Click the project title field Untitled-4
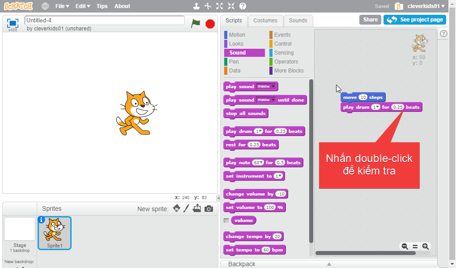This screenshot has height=268, width=456. pos(105,20)
